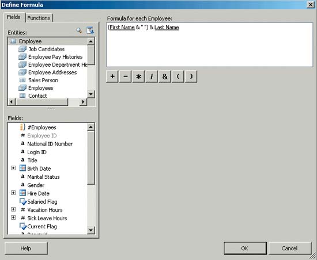Click the Fields list vertical scrollbar thumb
This screenshot has height=260, width=317.
tap(91, 158)
